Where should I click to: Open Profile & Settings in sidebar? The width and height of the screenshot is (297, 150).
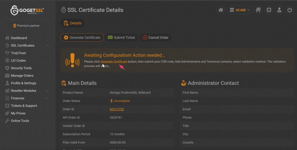pyautogui.click(x=23, y=83)
